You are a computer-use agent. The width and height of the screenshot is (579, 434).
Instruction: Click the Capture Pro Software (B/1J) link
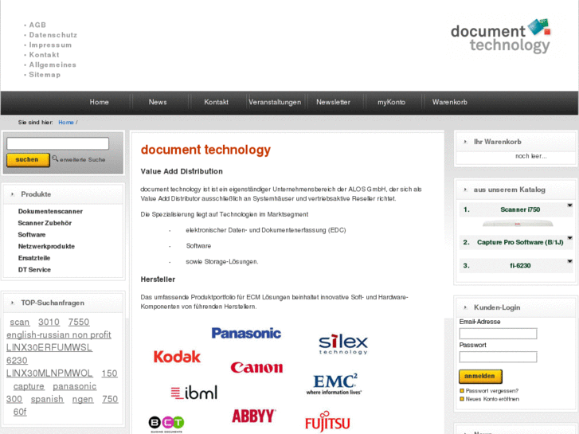pos(520,242)
